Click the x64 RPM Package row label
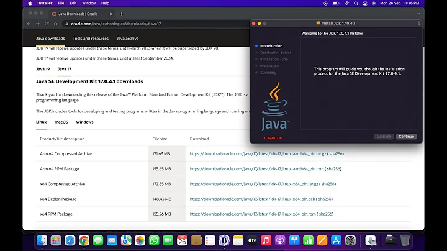The image size is (447, 251). pyautogui.click(x=56, y=214)
